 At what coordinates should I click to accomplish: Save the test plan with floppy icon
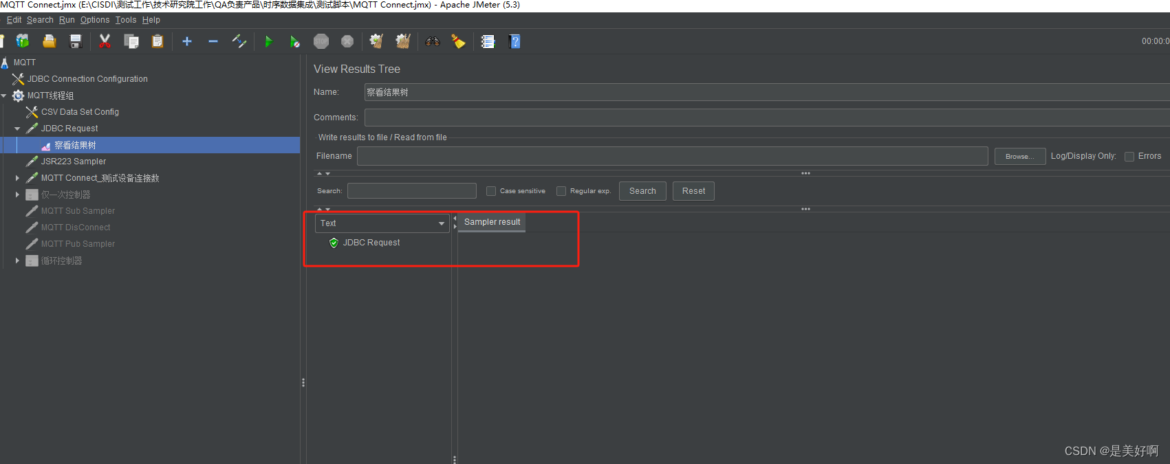(76, 41)
